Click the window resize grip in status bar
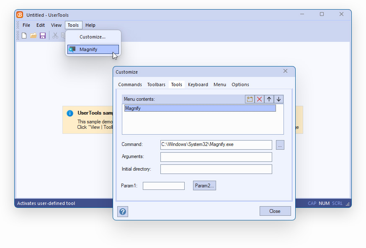This screenshot has width=366, height=248. [x=348, y=204]
